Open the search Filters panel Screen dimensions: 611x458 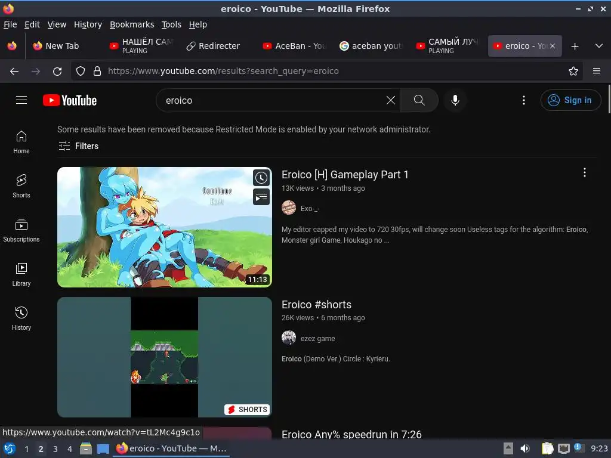[78, 146]
